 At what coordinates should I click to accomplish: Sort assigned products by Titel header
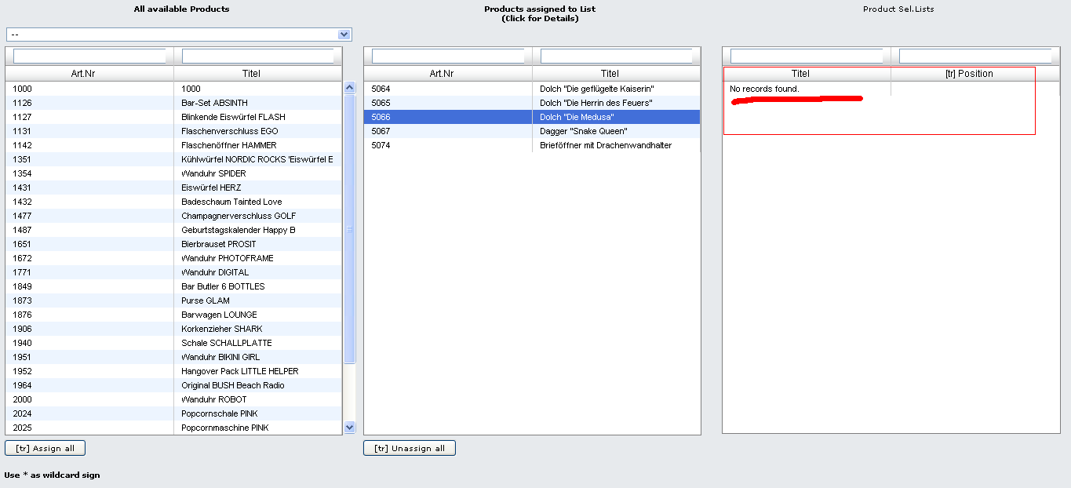point(610,74)
